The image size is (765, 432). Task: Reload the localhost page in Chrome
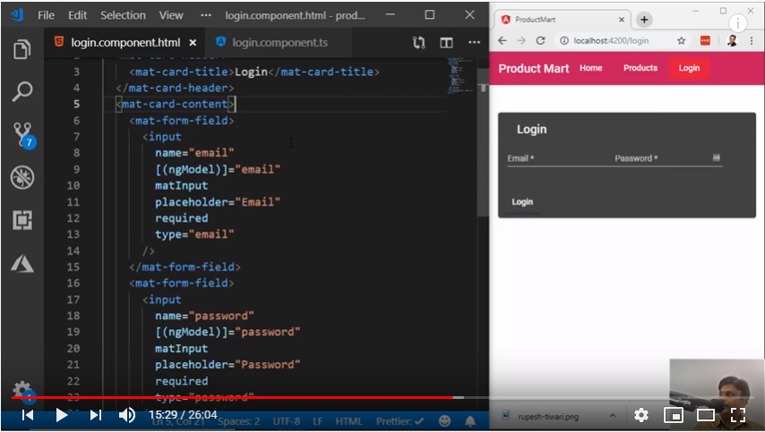(x=540, y=41)
